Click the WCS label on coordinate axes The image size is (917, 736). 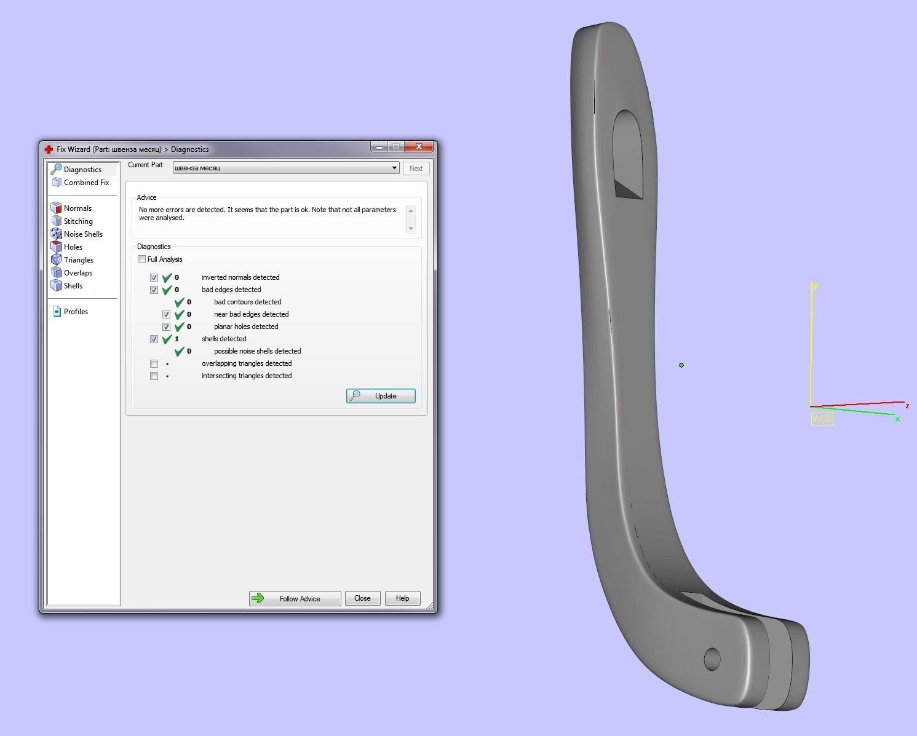(822, 419)
